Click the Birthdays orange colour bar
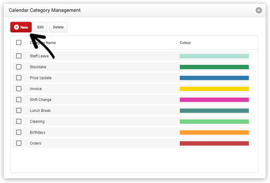This screenshot has width=270, height=183. [x=214, y=133]
